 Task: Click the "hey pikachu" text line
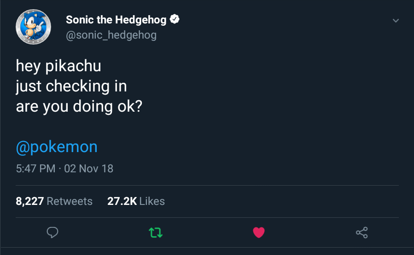pos(58,66)
